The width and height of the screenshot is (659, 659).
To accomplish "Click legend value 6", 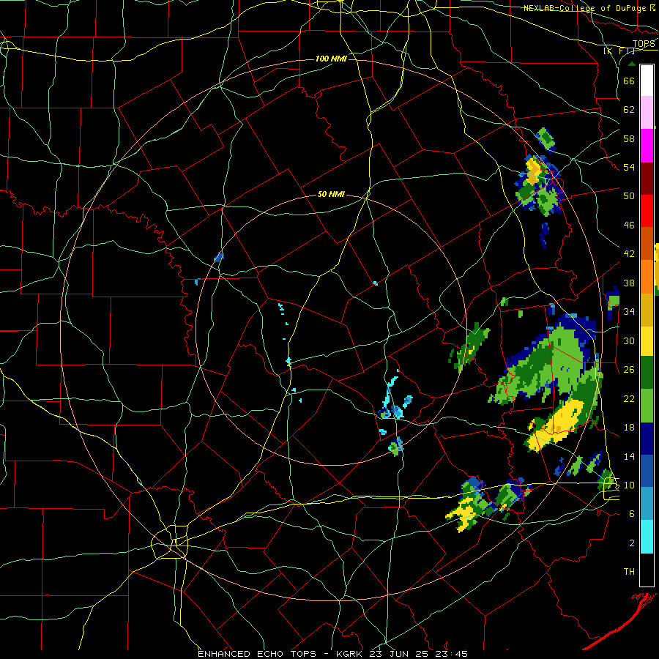I will pyautogui.click(x=632, y=514).
